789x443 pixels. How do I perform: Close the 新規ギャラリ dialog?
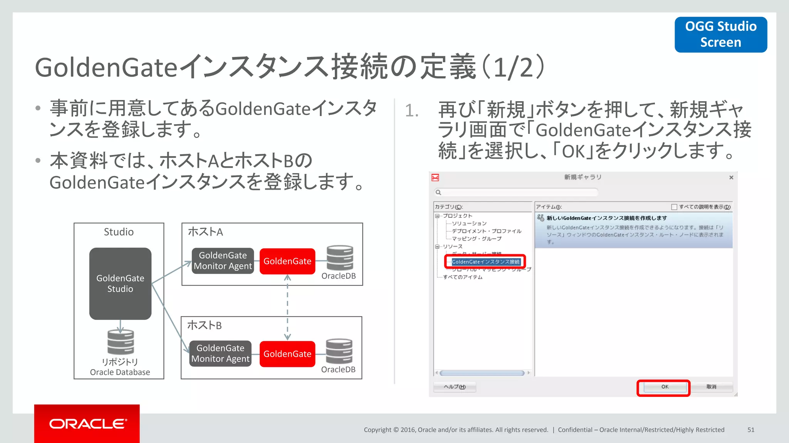pyautogui.click(x=731, y=177)
